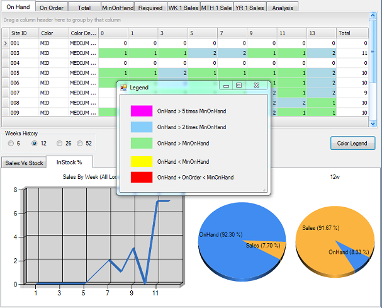The image size is (382, 308).
Task: Click the Color Legend button
Action: coord(352,143)
